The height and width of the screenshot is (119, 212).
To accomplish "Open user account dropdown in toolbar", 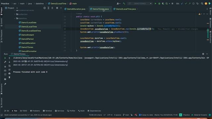I will pos(119,4).
